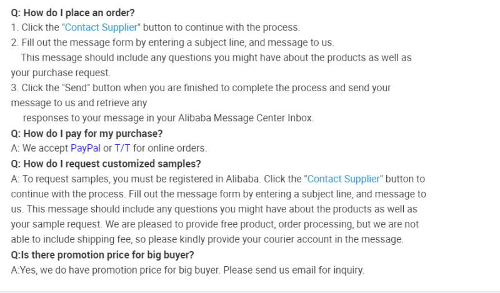Select the 'How do I place an order?' heading
The width and height of the screenshot is (500, 293).
point(72,12)
